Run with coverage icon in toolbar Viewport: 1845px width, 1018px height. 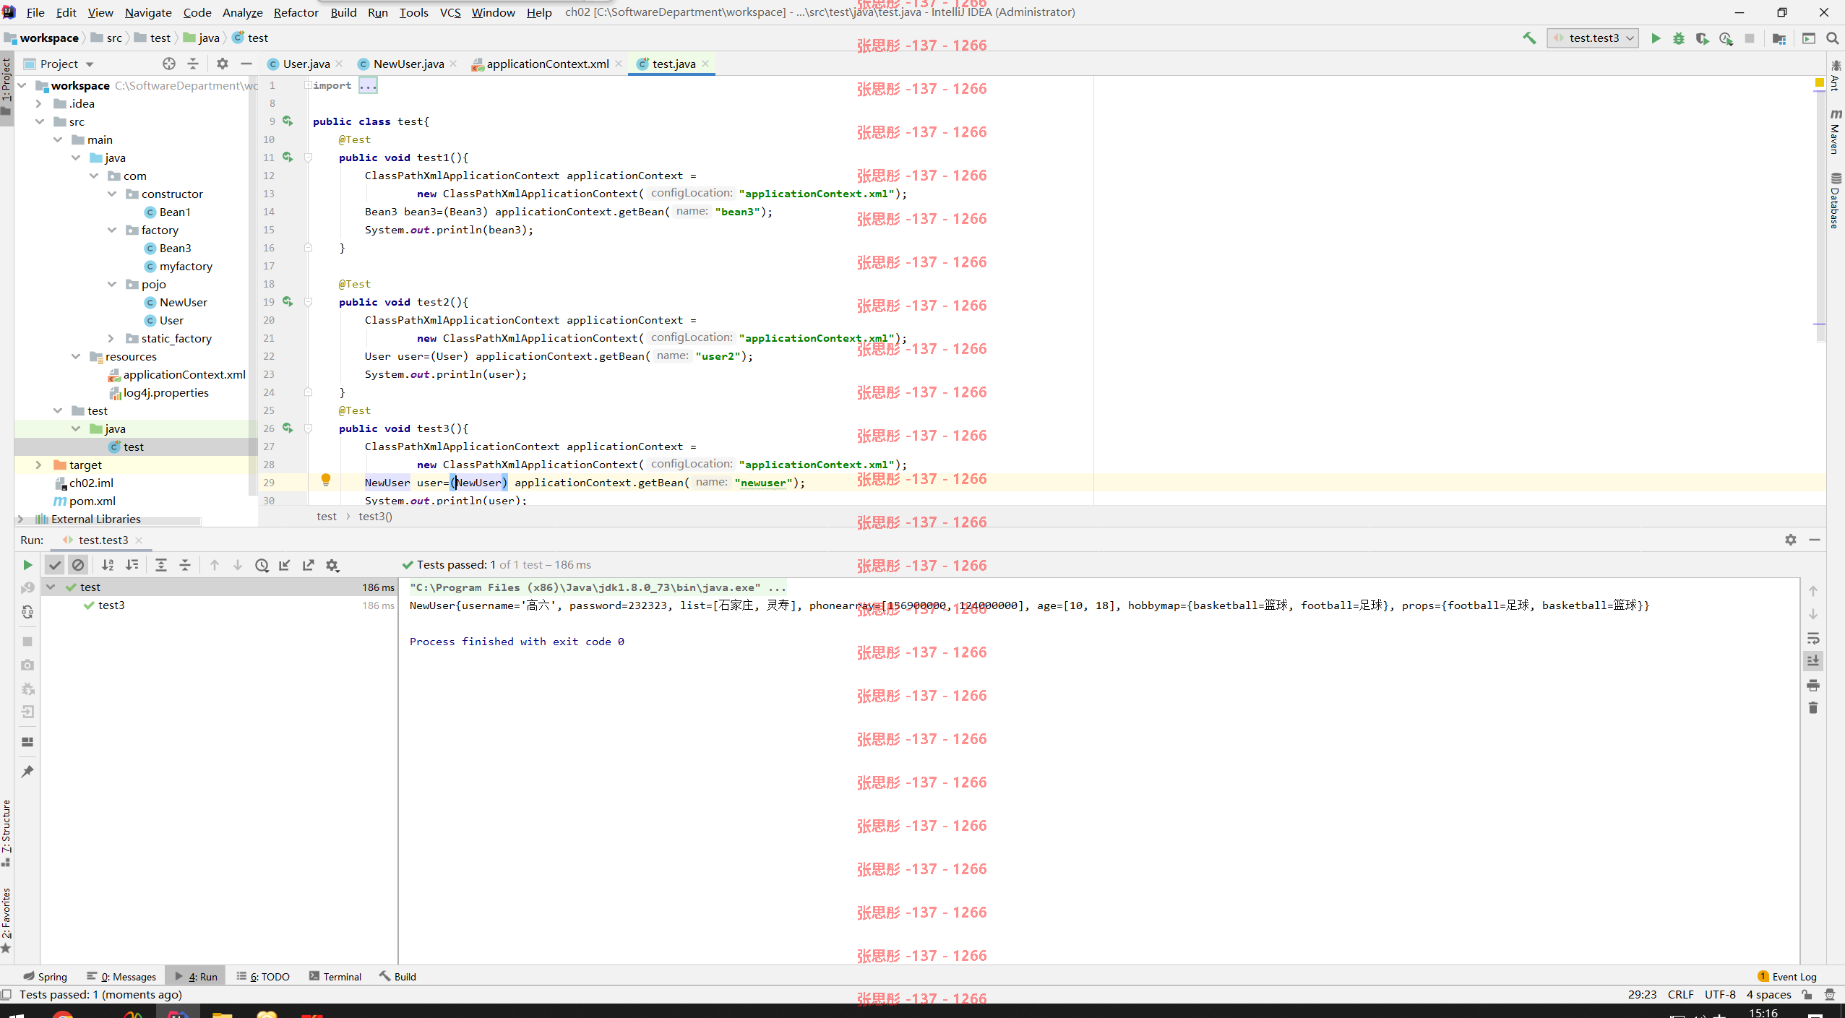1703,38
